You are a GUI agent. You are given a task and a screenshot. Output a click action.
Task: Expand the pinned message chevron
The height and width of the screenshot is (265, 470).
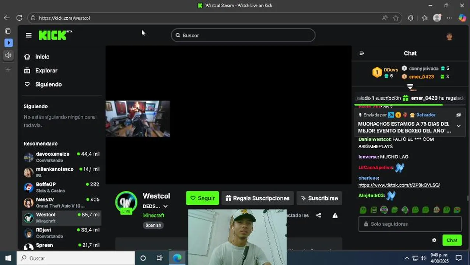459,126
